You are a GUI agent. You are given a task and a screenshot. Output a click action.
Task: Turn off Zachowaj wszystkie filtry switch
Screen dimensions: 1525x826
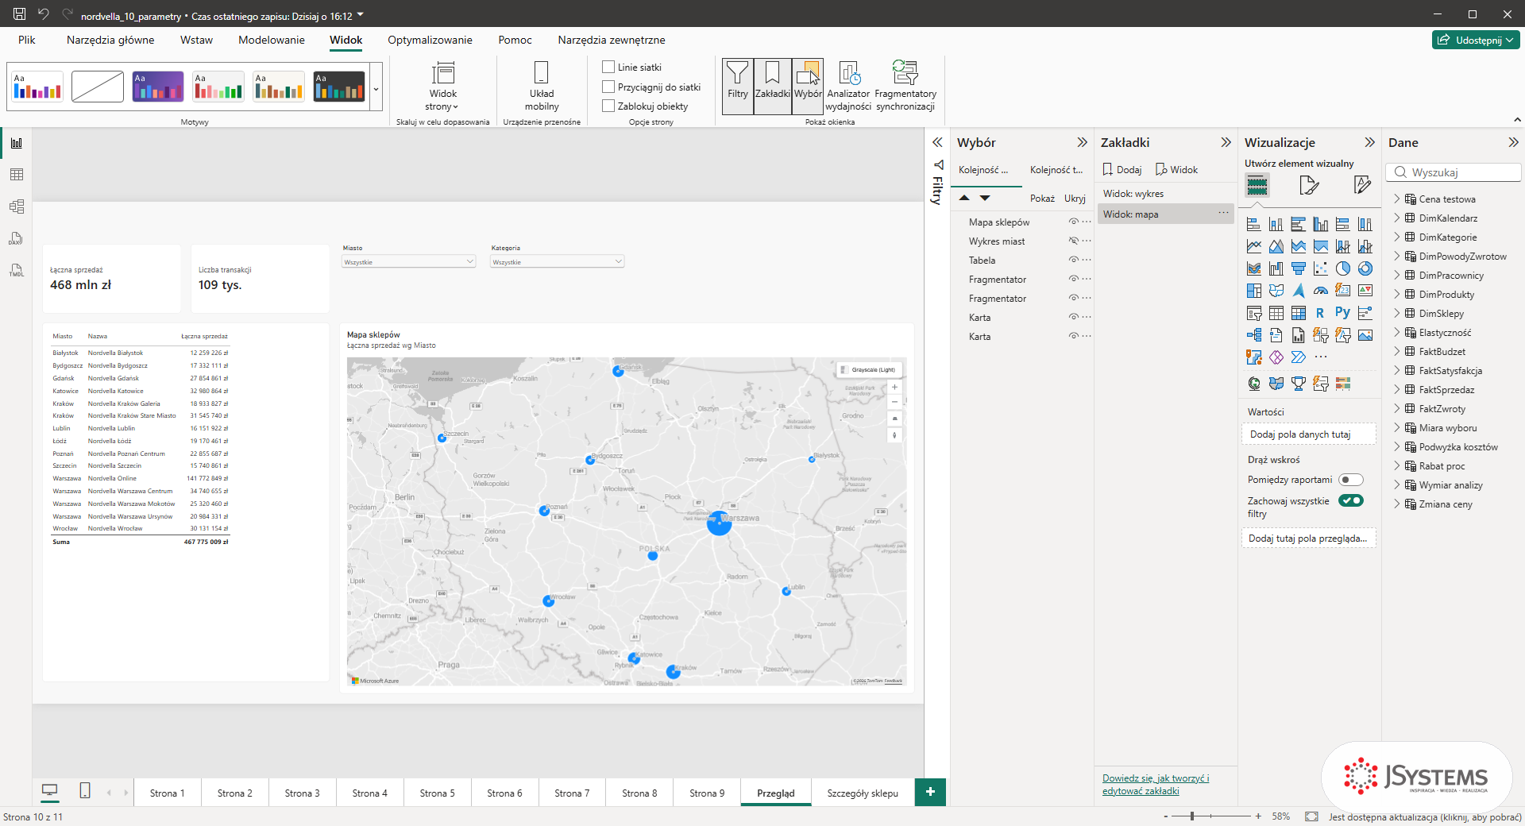tap(1350, 500)
